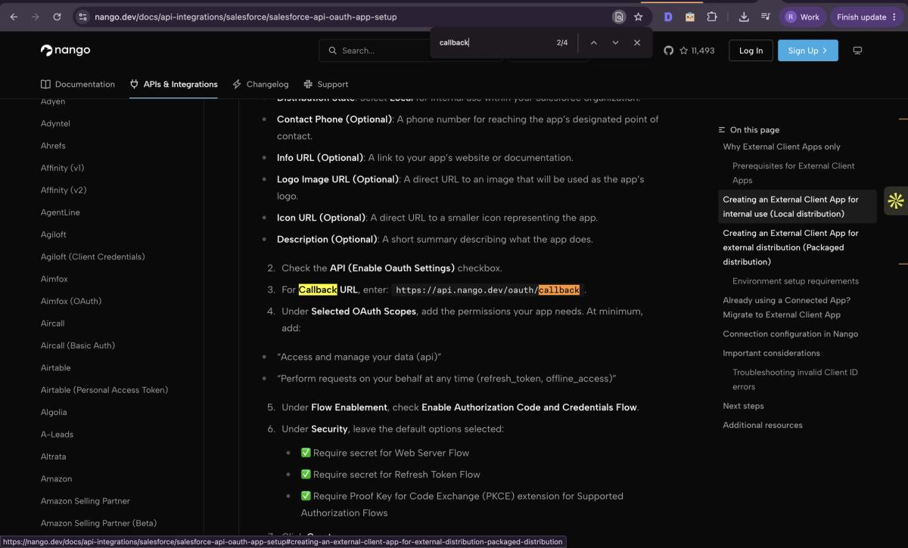Open Aircall (Basic Auth) page
The width and height of the screenshot is (908, 548).
(x=78, y=345)
